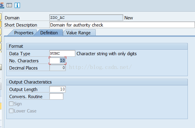Image resolution: width=195 pixels, height=128 pixels.
Task: Click the information 'i' toolbar icon
Action: [x=17, y=5]
